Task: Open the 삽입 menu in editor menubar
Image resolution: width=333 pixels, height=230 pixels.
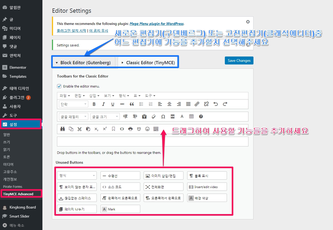Action: pos(94,96)
